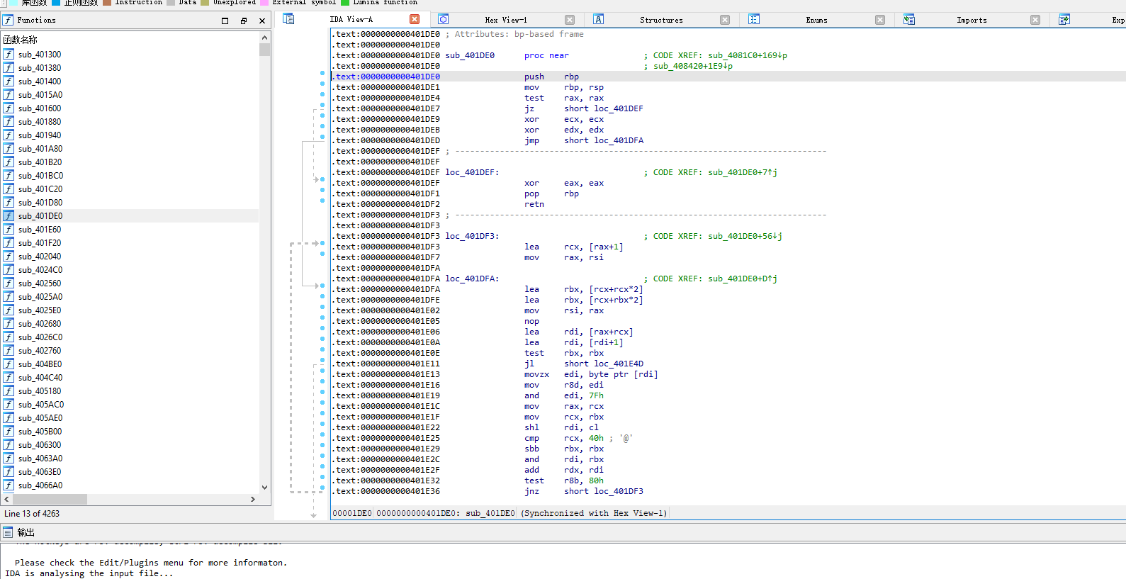
Task: Click function icon beside sub_402040
Action: click(x=9, y=256)
